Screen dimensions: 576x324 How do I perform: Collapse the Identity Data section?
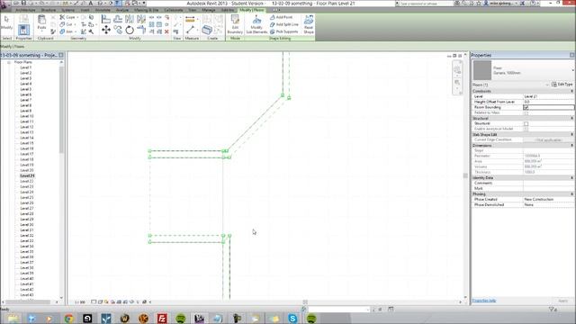pyautogui.click(x=572, y=178)
